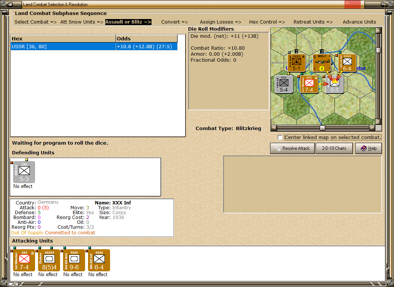Select the Zhukov 8(5)4 HQ counter
394x287 pixels.
[48, 260]
